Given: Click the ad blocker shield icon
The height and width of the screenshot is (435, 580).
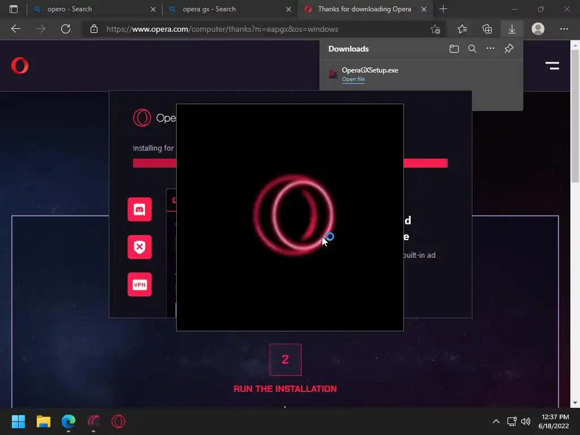Looking at the screenshot, I should point(139,247).
